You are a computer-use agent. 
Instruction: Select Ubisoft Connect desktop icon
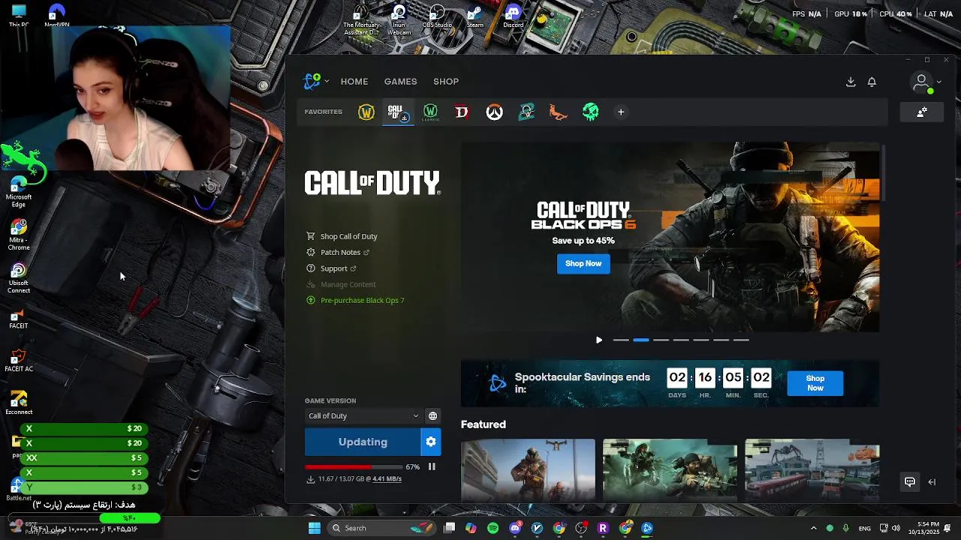click(19, 278)
